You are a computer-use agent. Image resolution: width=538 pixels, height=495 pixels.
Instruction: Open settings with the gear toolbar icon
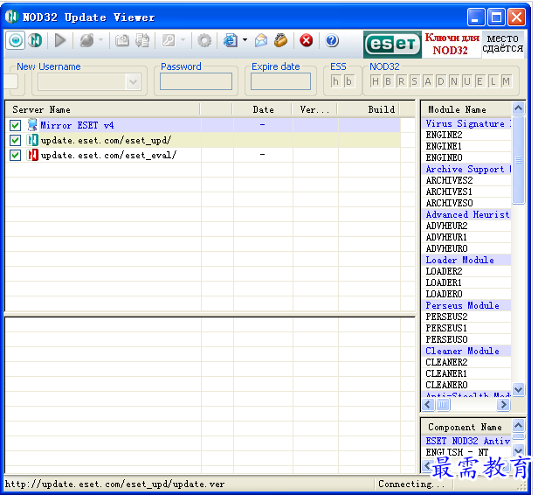click(x=204, y=40)
